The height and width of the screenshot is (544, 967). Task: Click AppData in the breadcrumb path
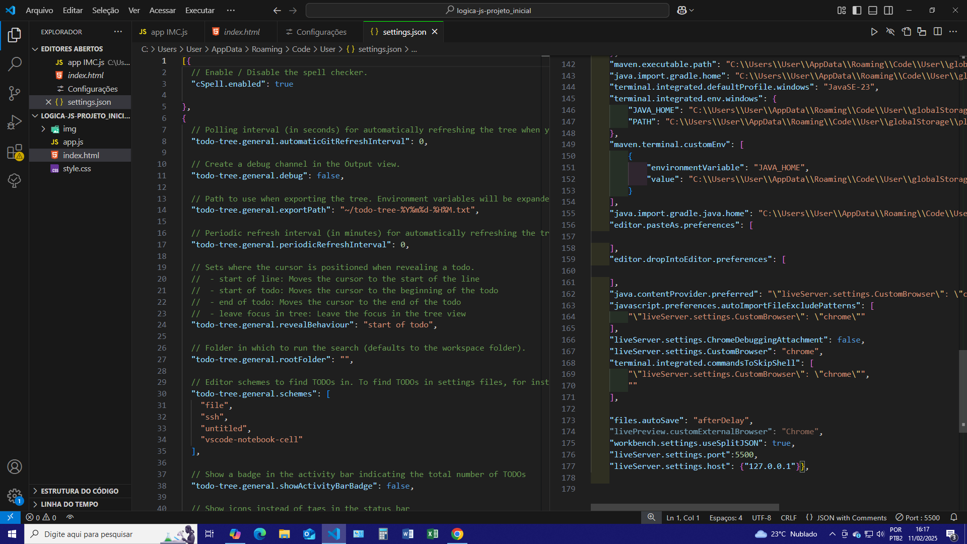click(x=227, y=49)
